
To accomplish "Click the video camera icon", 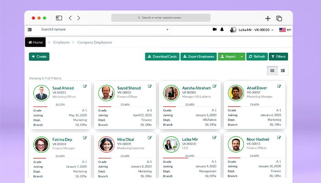I will [x=215, y=29].
